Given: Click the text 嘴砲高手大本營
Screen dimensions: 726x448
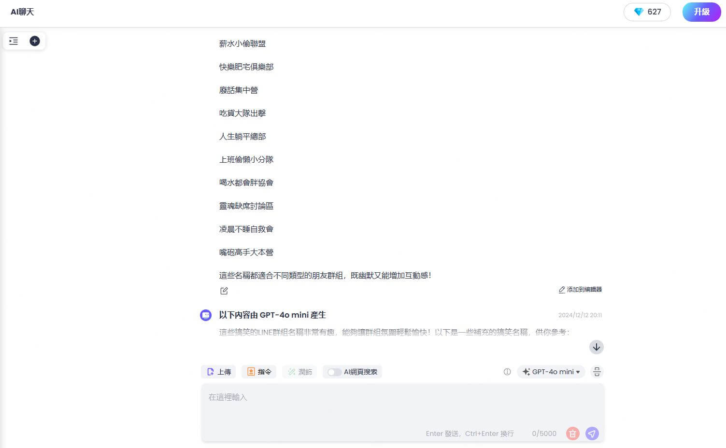Looking at the screenshot, I should (x=246, y=252).
